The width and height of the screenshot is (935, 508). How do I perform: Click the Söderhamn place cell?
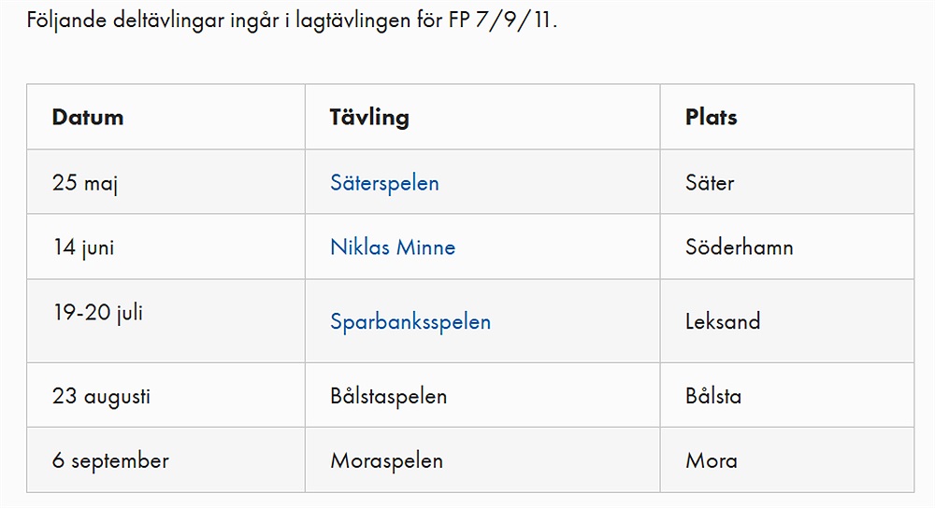point(739,247)
